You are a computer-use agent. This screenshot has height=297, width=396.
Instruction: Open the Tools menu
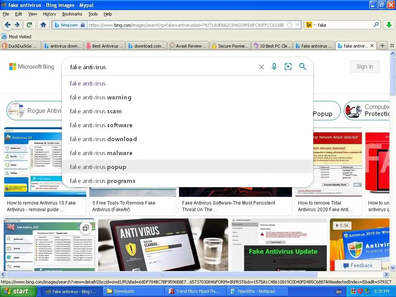[93, 14]
